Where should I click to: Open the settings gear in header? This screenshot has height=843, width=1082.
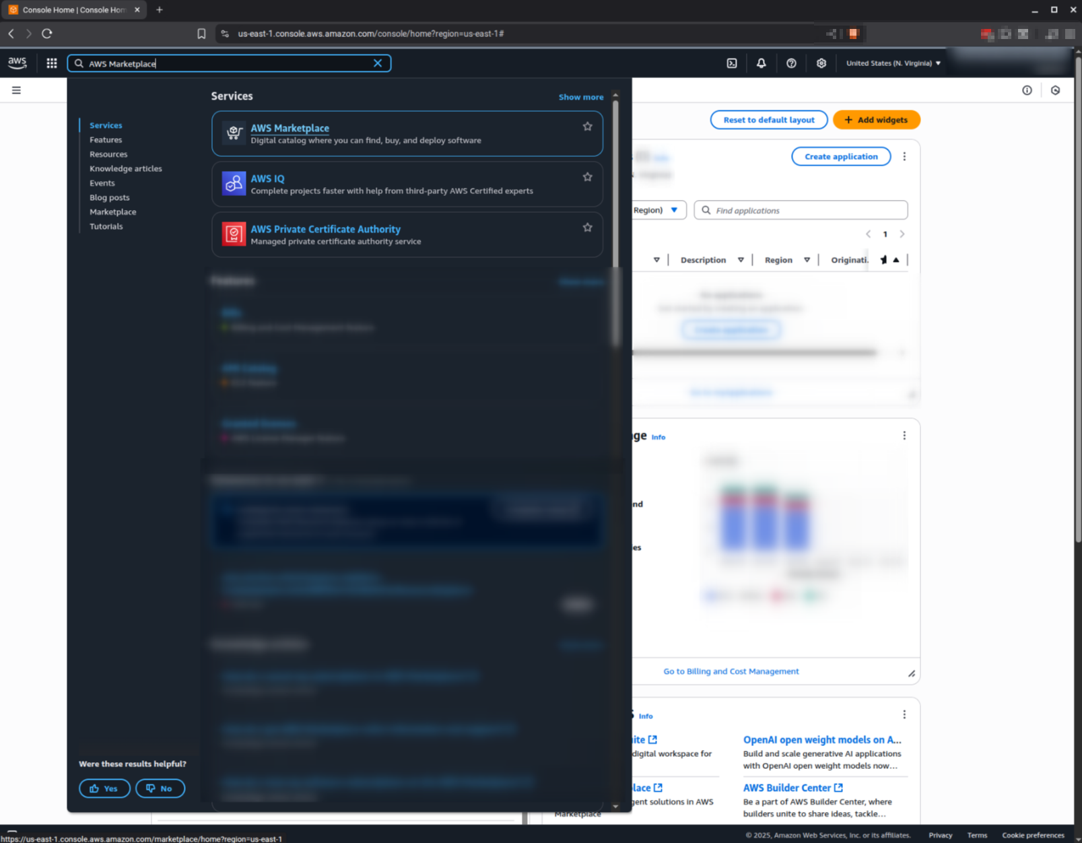[x=821, y=63]
